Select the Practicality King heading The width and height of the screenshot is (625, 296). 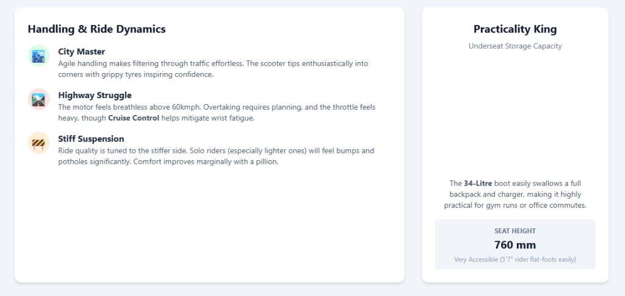pyautogui.click(x=515, y=29)
